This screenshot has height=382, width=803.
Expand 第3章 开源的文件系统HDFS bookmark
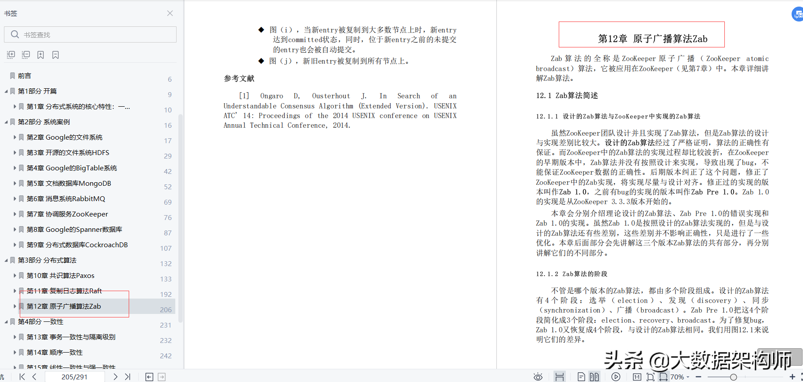[x=15, y=153]
